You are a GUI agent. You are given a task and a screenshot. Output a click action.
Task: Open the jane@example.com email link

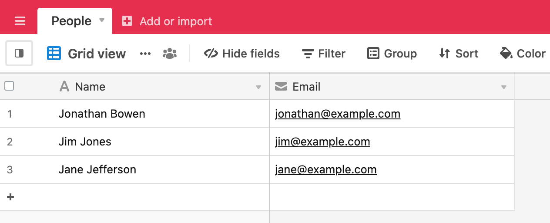coord(326,170)
